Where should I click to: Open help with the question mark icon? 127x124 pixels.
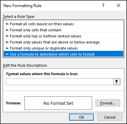103,5
